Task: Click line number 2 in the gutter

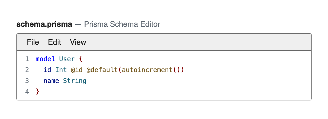Action: (x=27, y=70)
